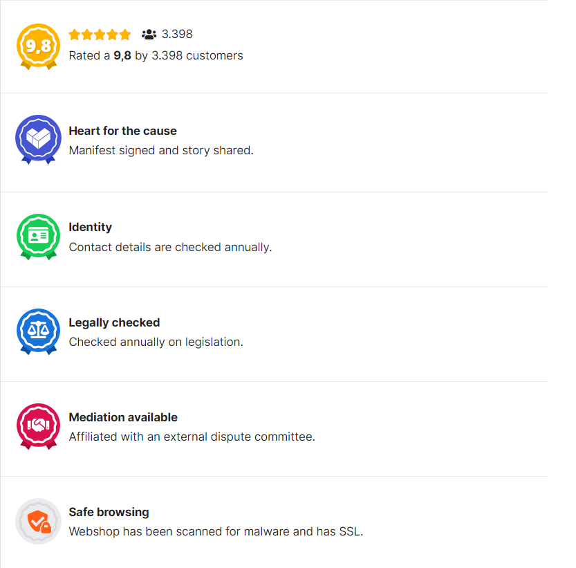Open the Legally checked heading
576x568 pixels.
[x=114, y=322]
